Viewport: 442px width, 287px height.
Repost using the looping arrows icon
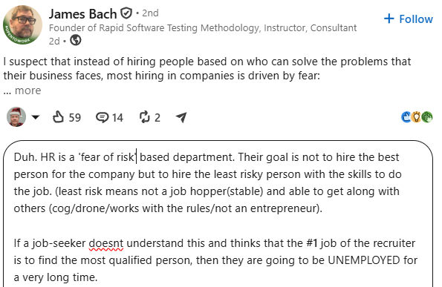coord(145,117)
